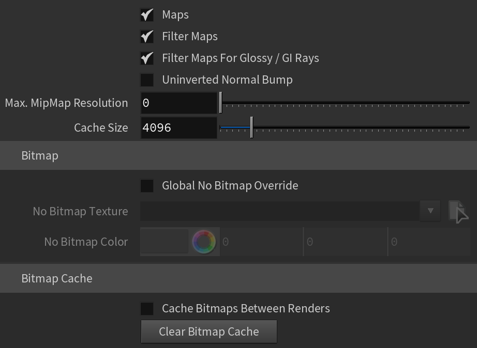
Task: Click the Max. MipMap Resolution slider handle
Action: [221, 103]
